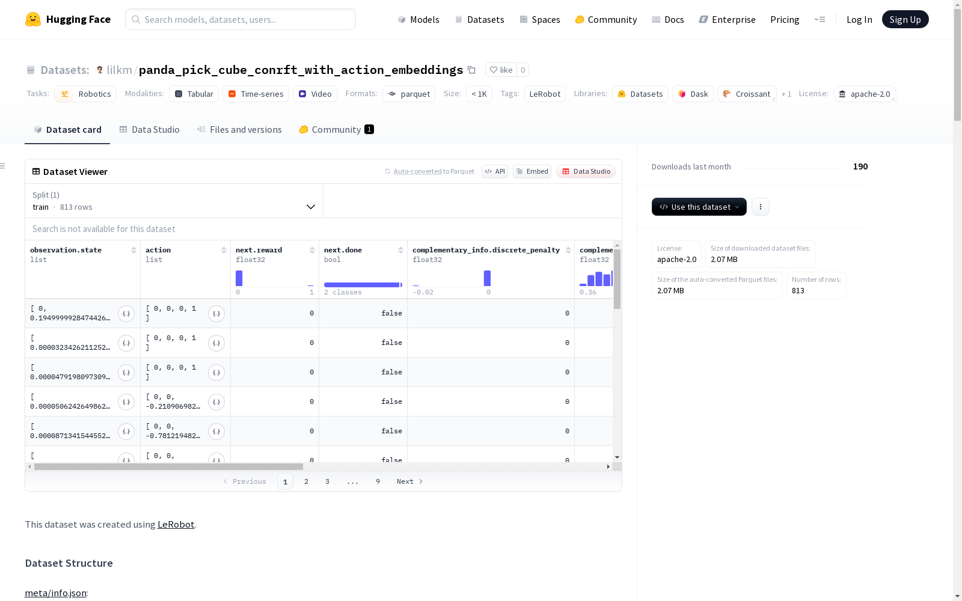Click the apache-2.0 license tag

(865, 94)
